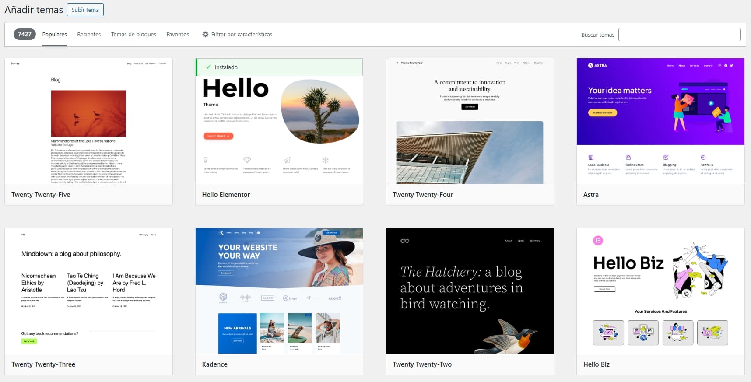Open the Hello Biz theme thumbnail
Screen dimensions: 751x382
tap(660, 291)
